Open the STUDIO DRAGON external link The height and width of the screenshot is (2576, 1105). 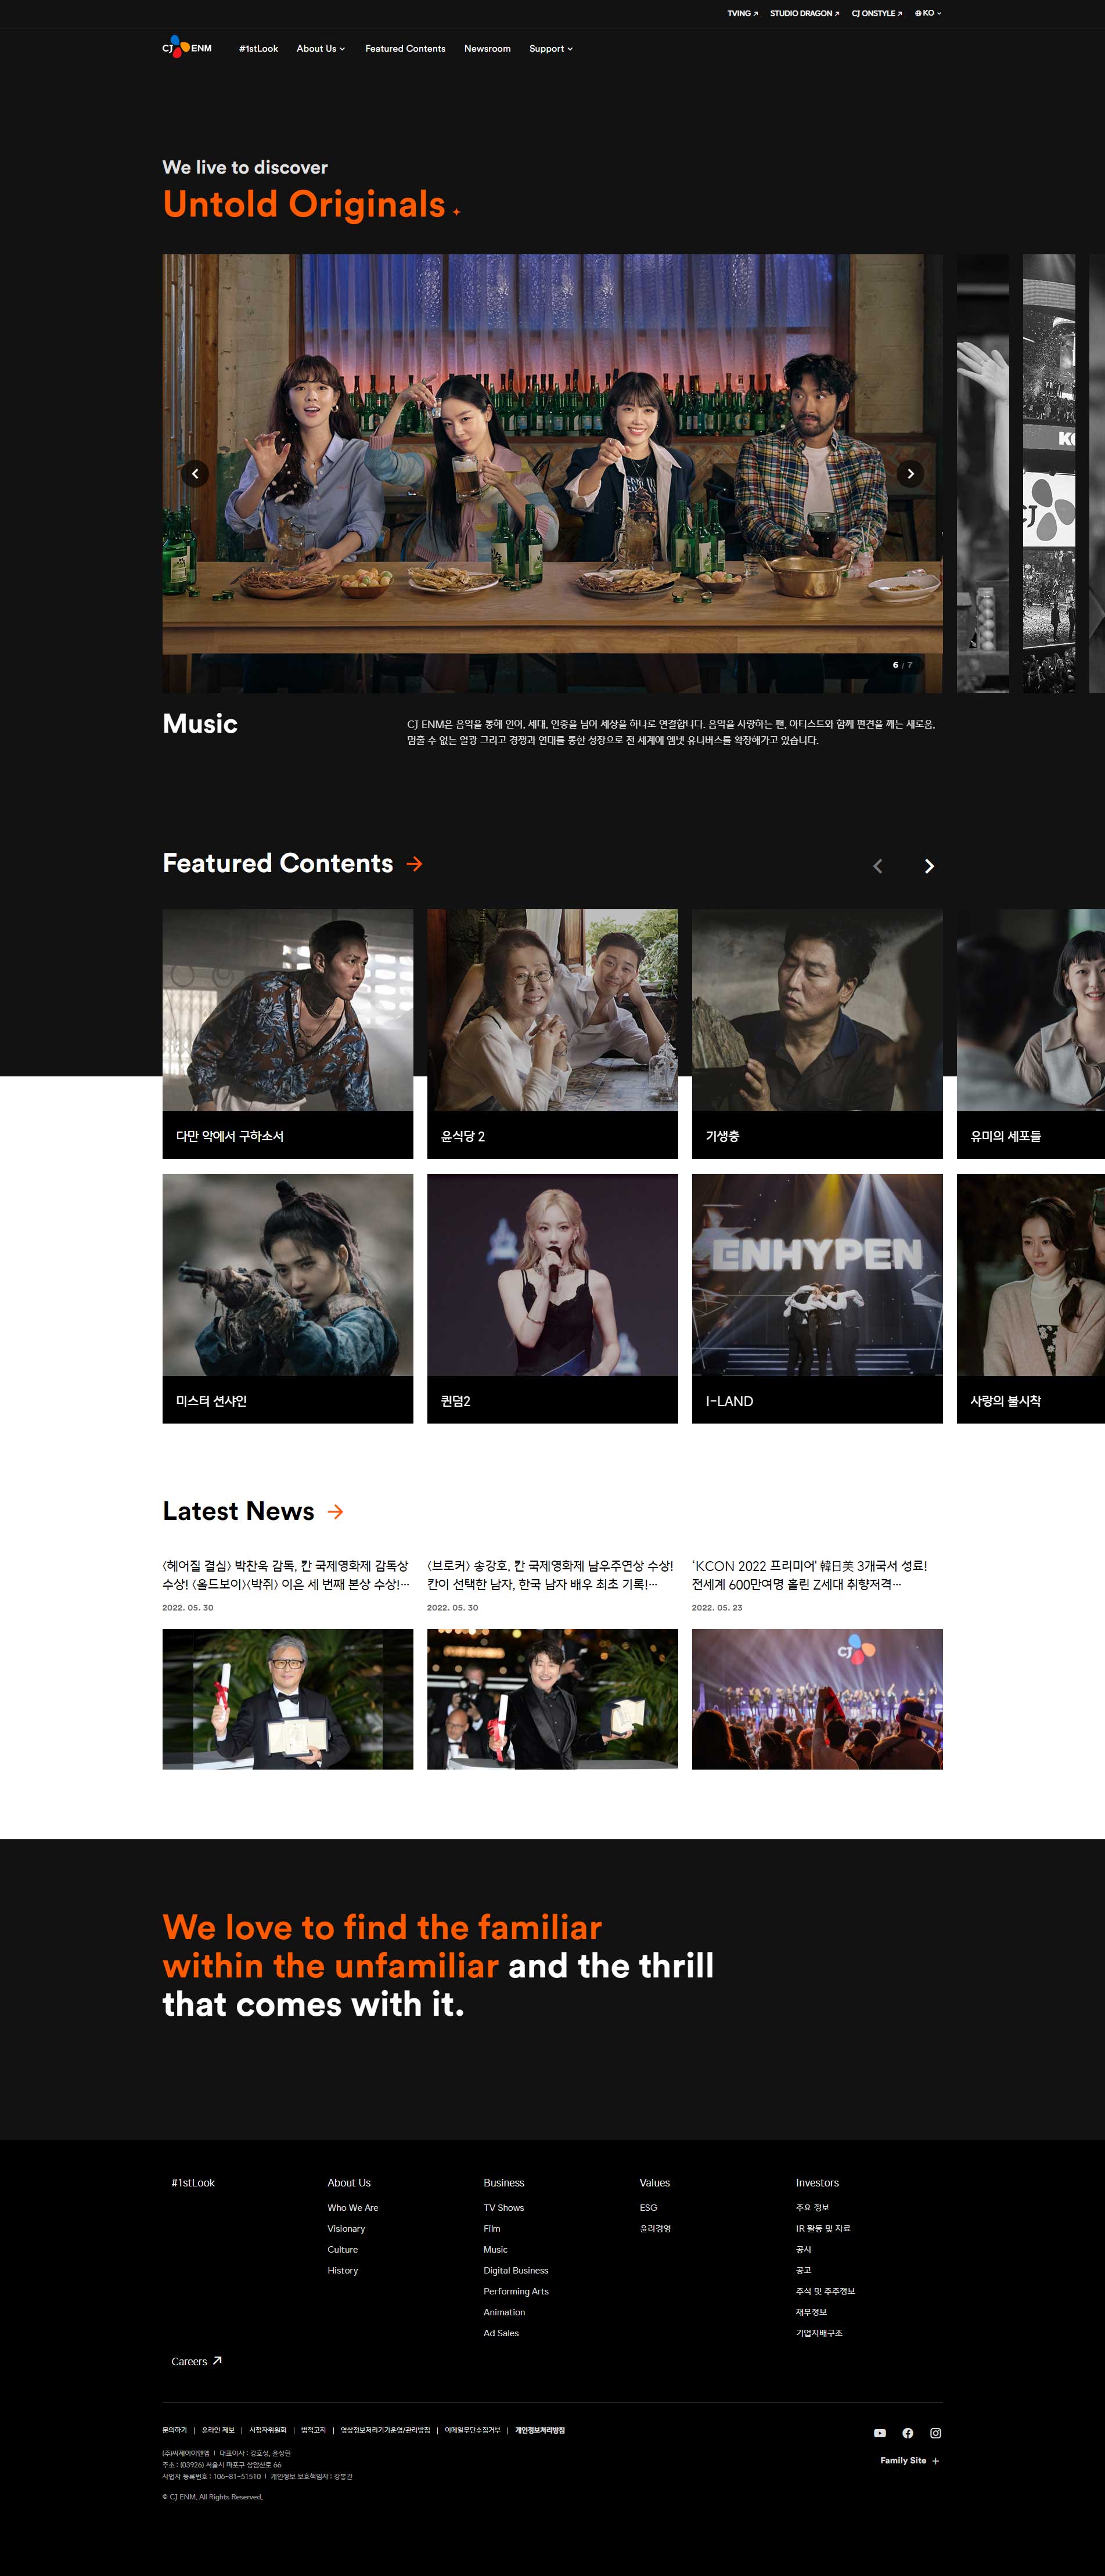point(804,13)
